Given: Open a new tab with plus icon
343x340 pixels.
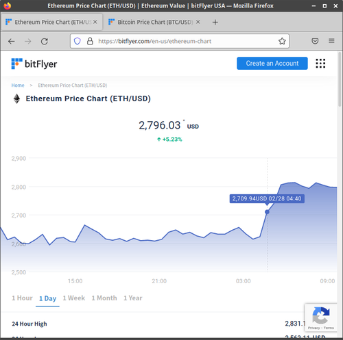Looking at the screenshot, I should 215,22.
